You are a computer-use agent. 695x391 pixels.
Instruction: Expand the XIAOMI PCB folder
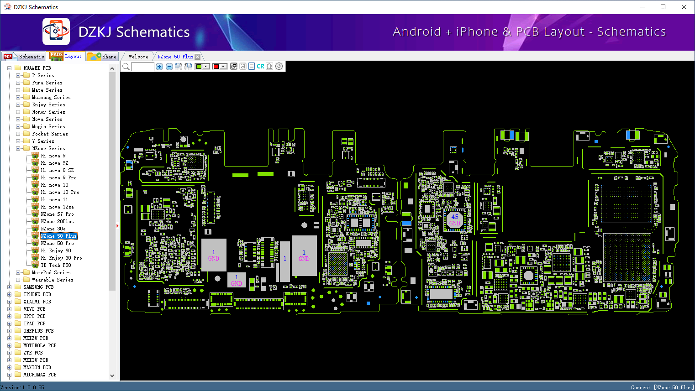(x=10, y=302)
